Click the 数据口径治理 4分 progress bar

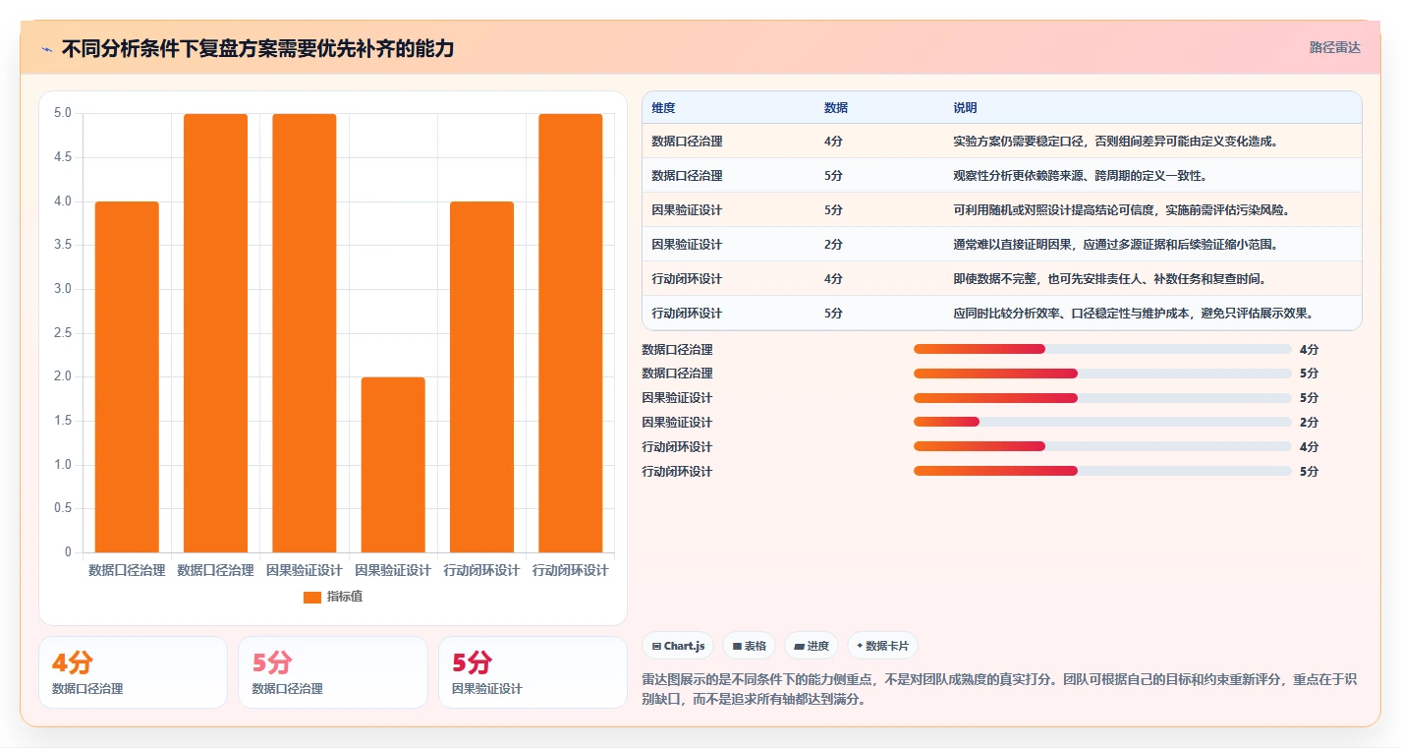pyautogui.click(x=1102, y=349)
